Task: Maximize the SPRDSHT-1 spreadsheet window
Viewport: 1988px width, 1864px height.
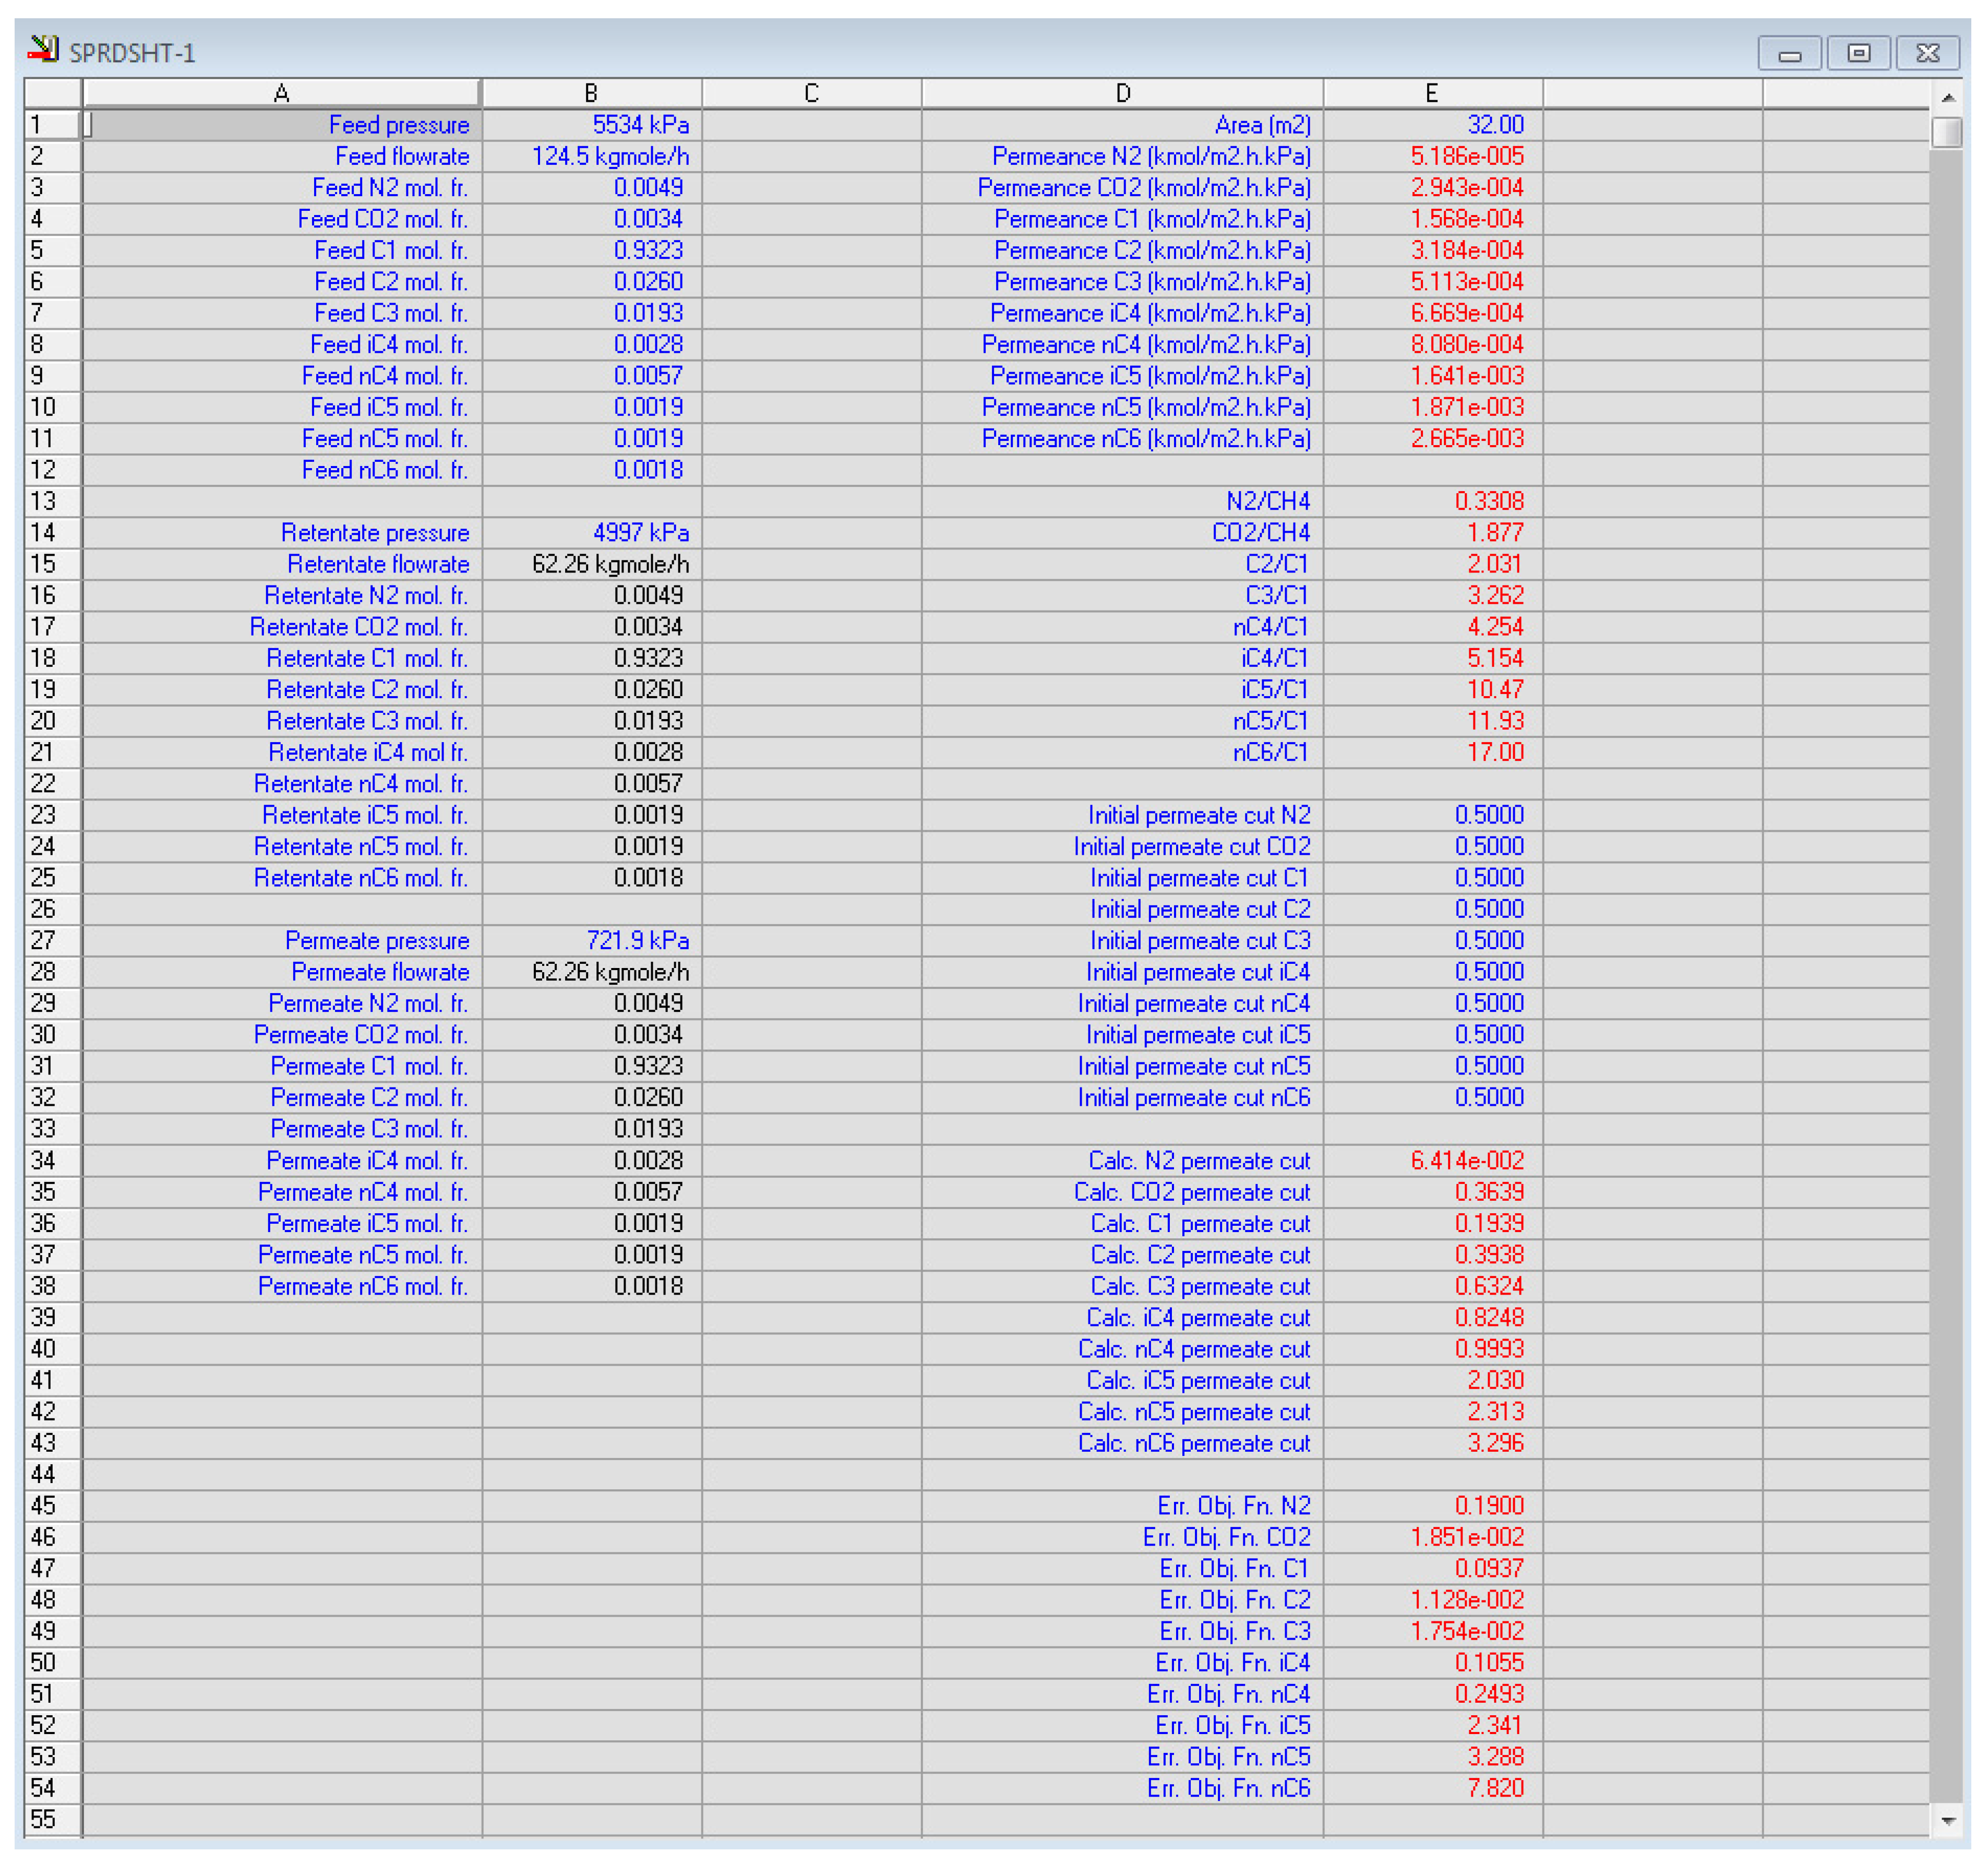Action: [x=1858, y=53]
